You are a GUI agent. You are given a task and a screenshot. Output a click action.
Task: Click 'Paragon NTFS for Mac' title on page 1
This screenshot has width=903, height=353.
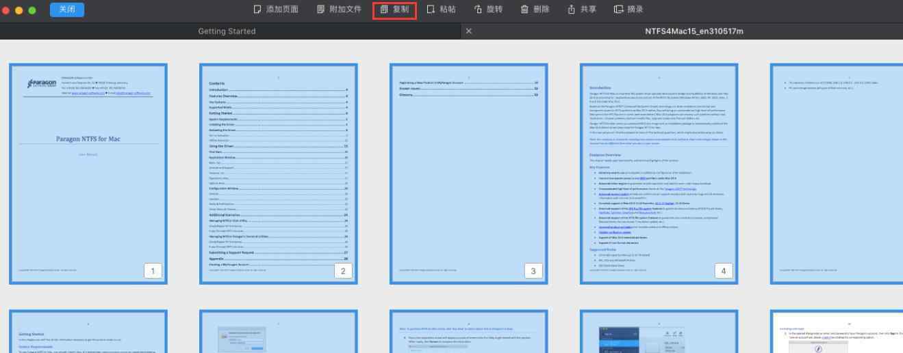pos(89,139)
